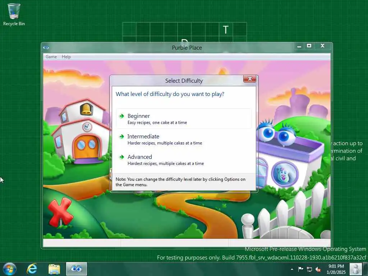Close the Select Difficulty dialog

pos(250,79)
